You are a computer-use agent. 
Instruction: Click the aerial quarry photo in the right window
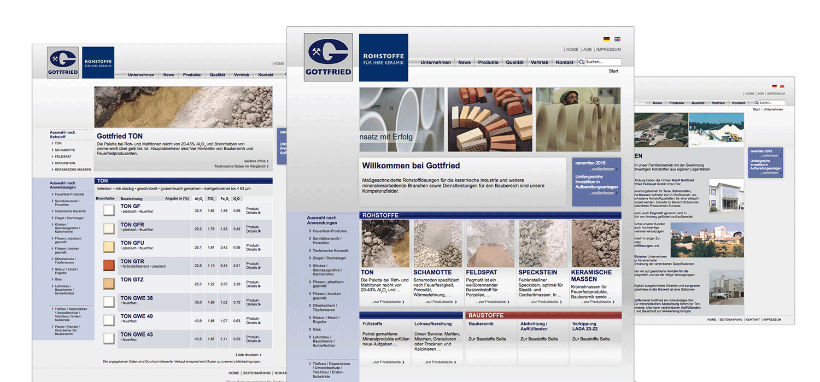[660, 130]
